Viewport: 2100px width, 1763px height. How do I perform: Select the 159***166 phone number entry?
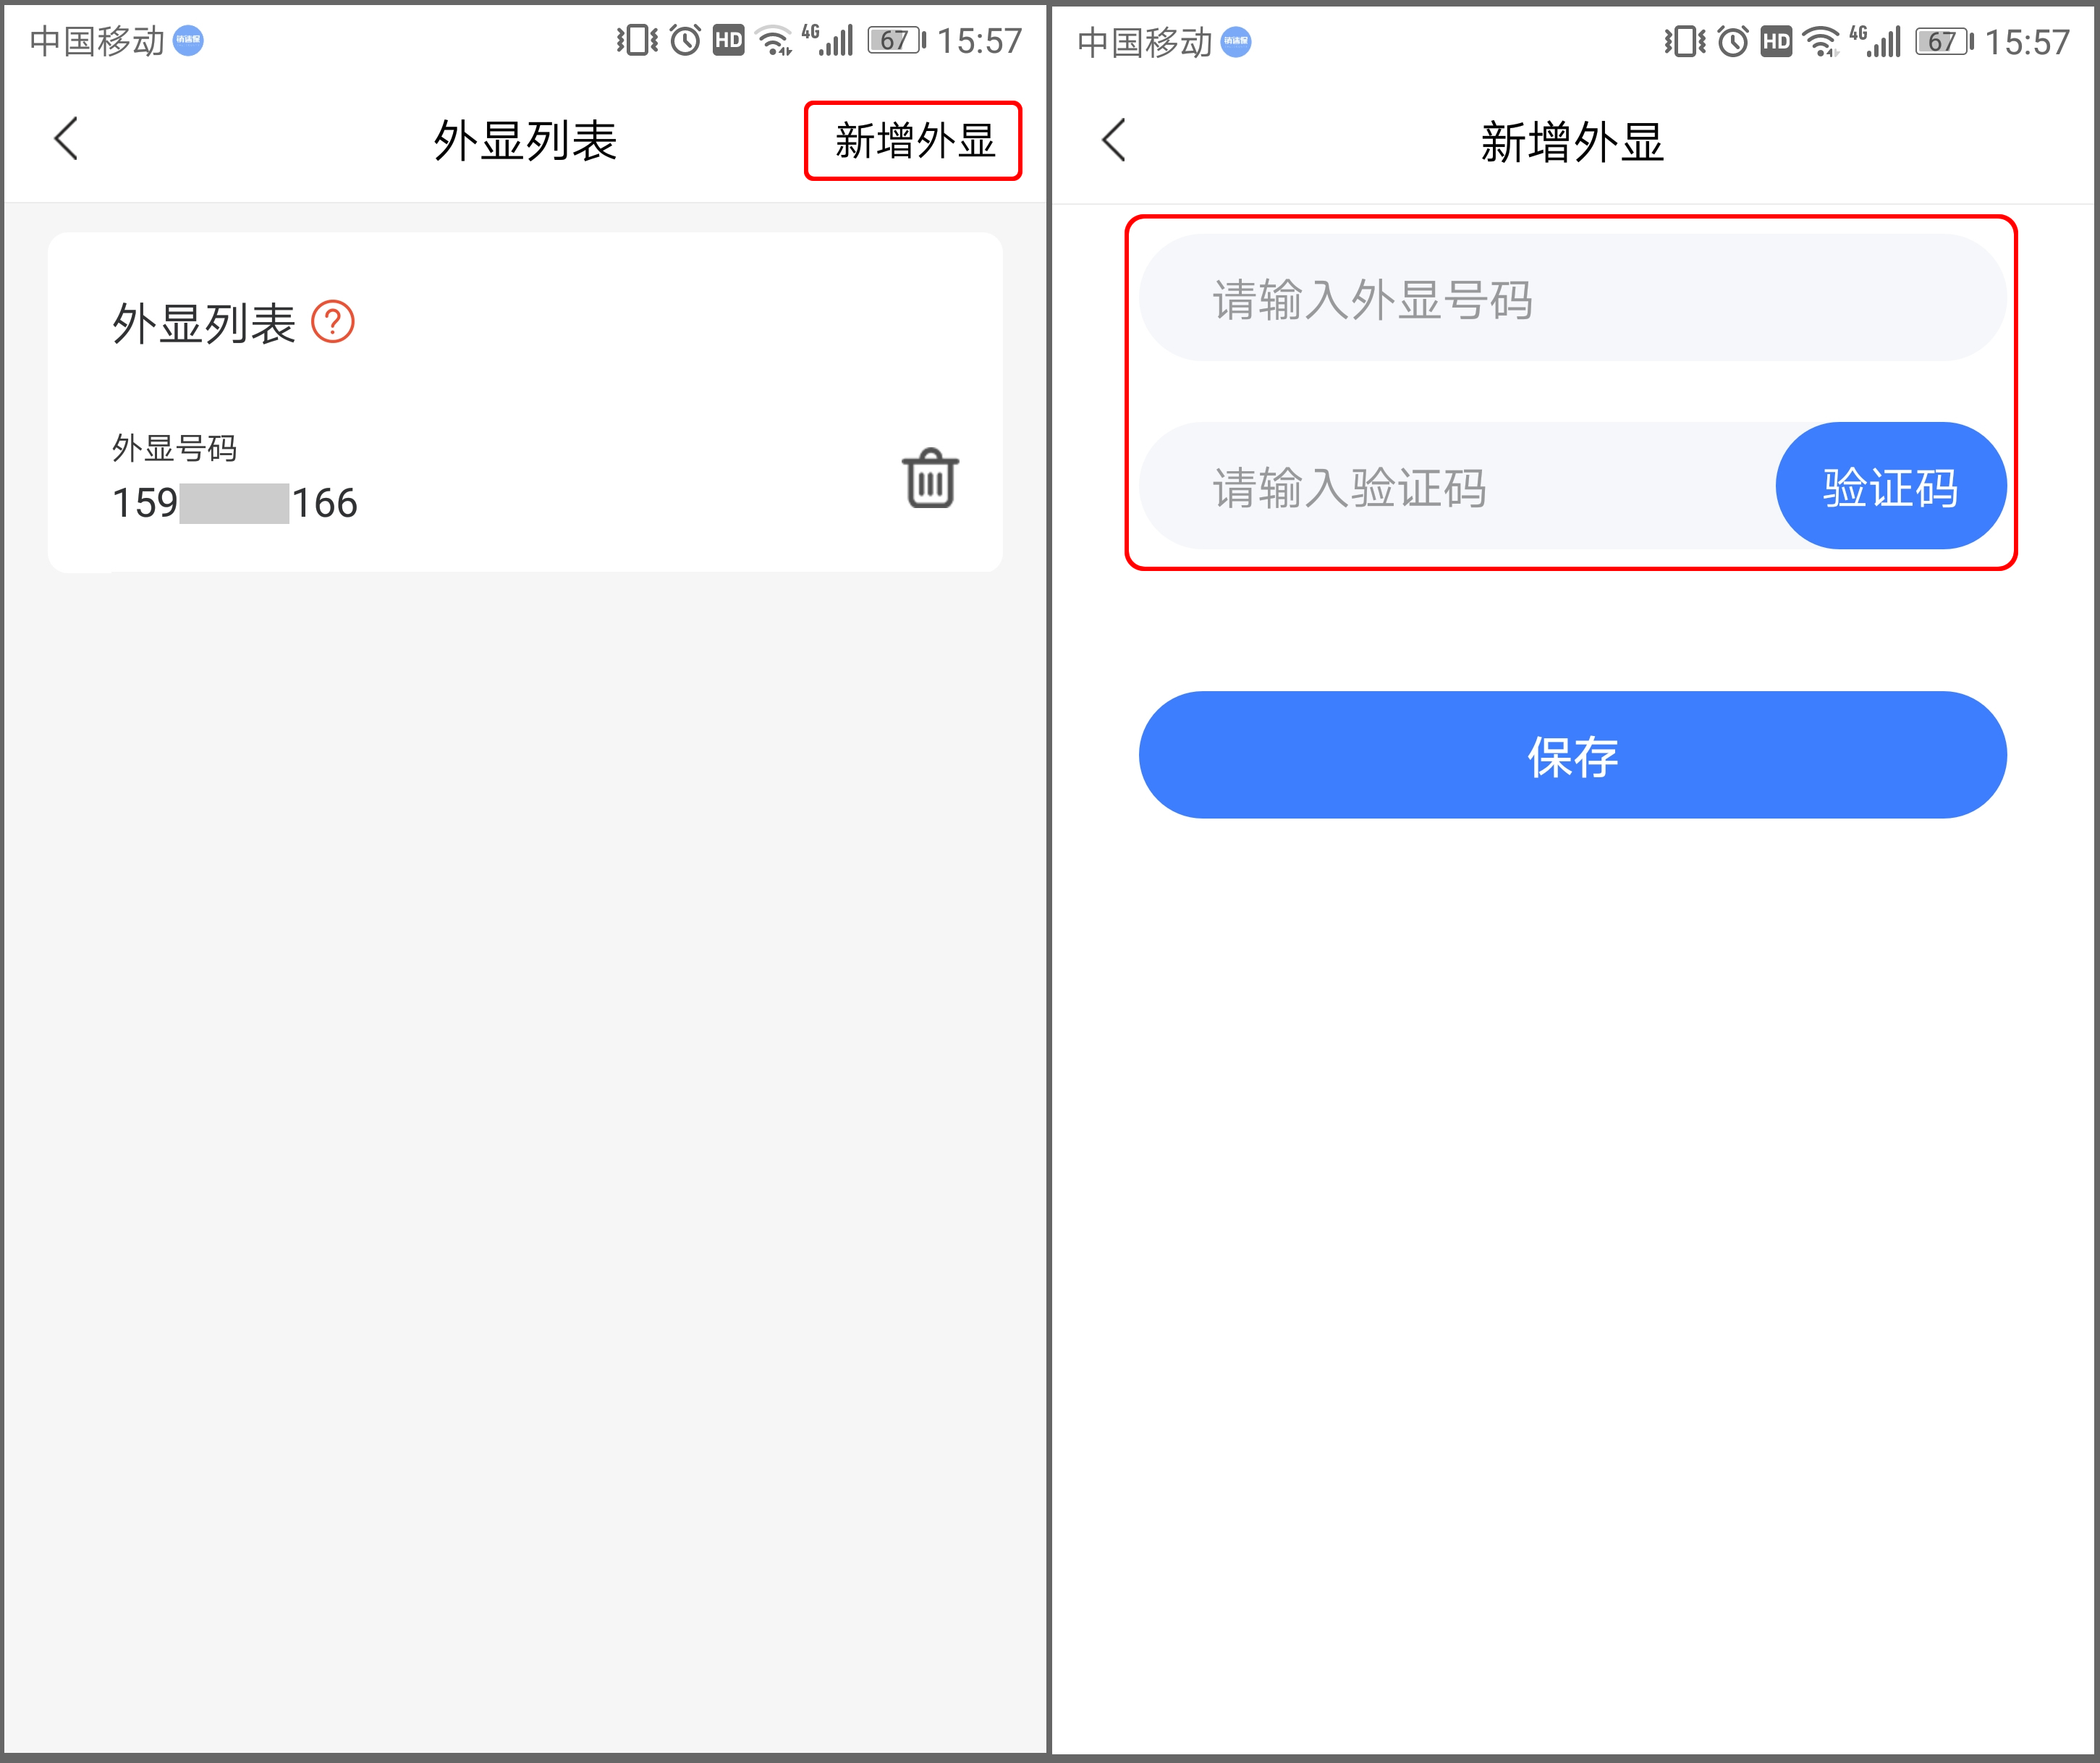pos(234,503)
